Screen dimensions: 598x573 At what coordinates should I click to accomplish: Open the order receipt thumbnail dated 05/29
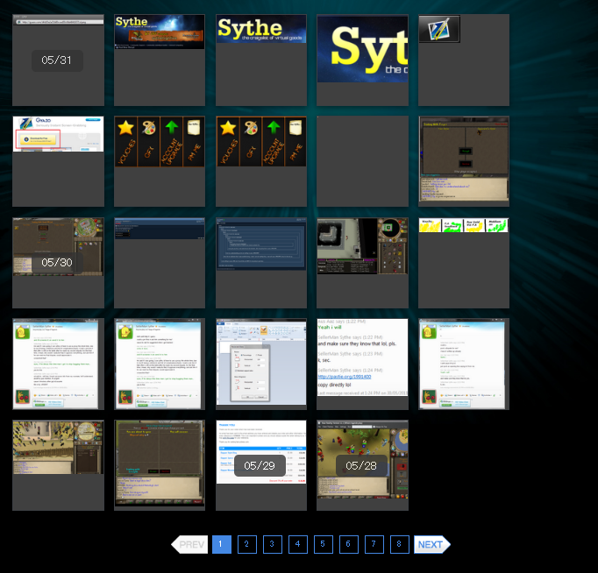coord(261,465)
